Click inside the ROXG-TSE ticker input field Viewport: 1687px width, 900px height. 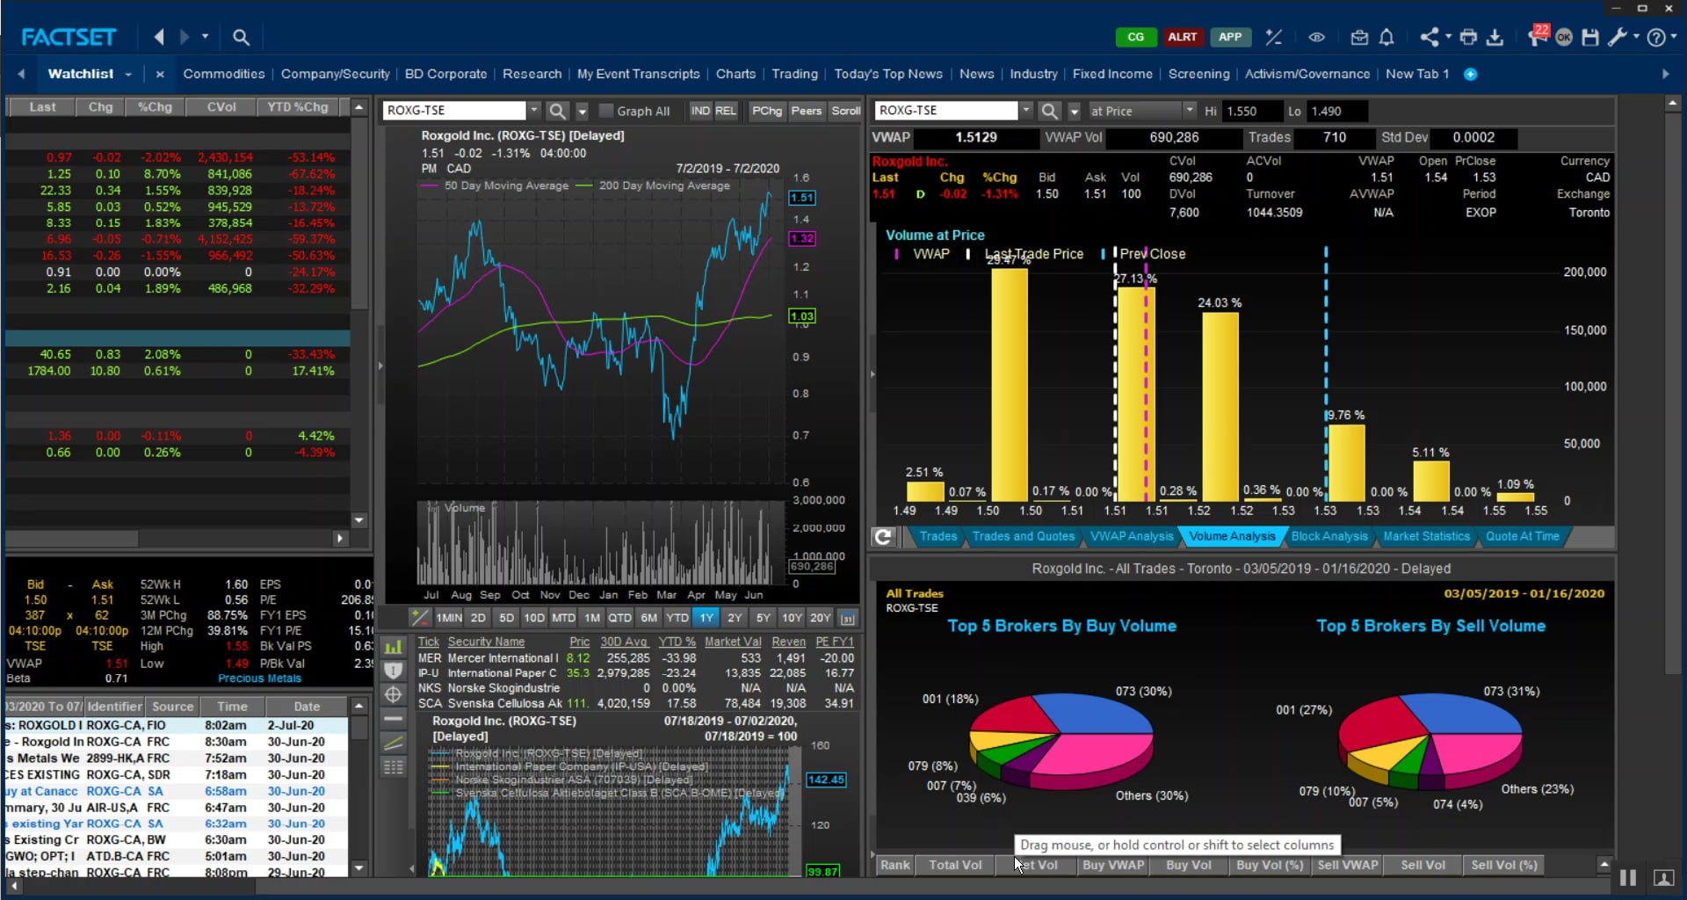point(457,111)
